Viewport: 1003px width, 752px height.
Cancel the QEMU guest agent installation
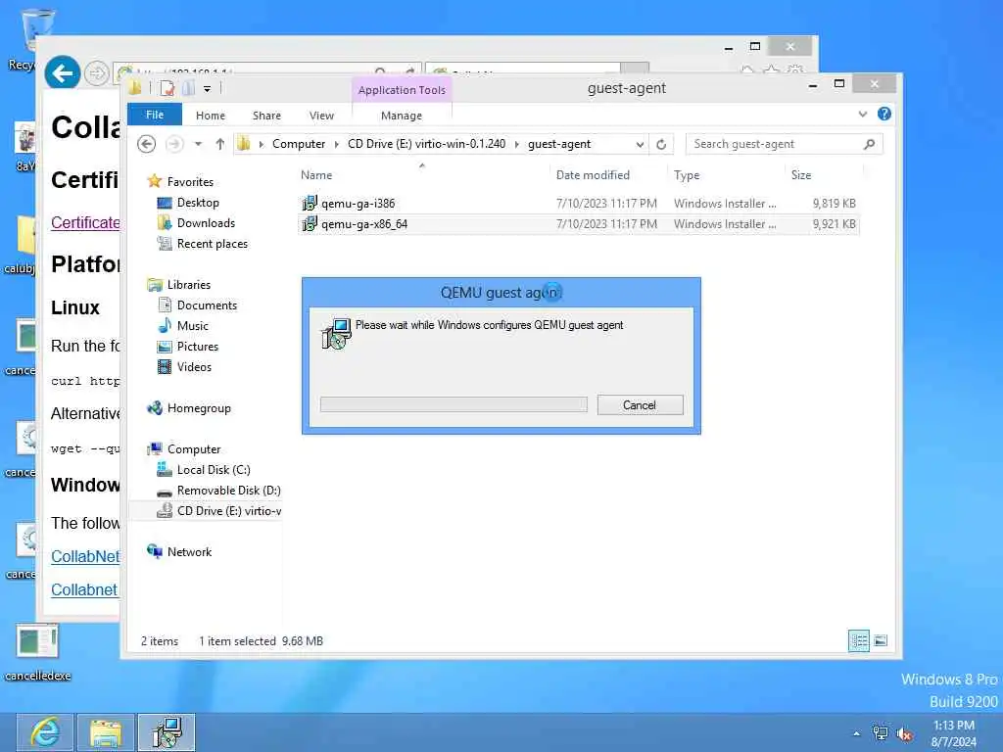click(x=640, y=404)
